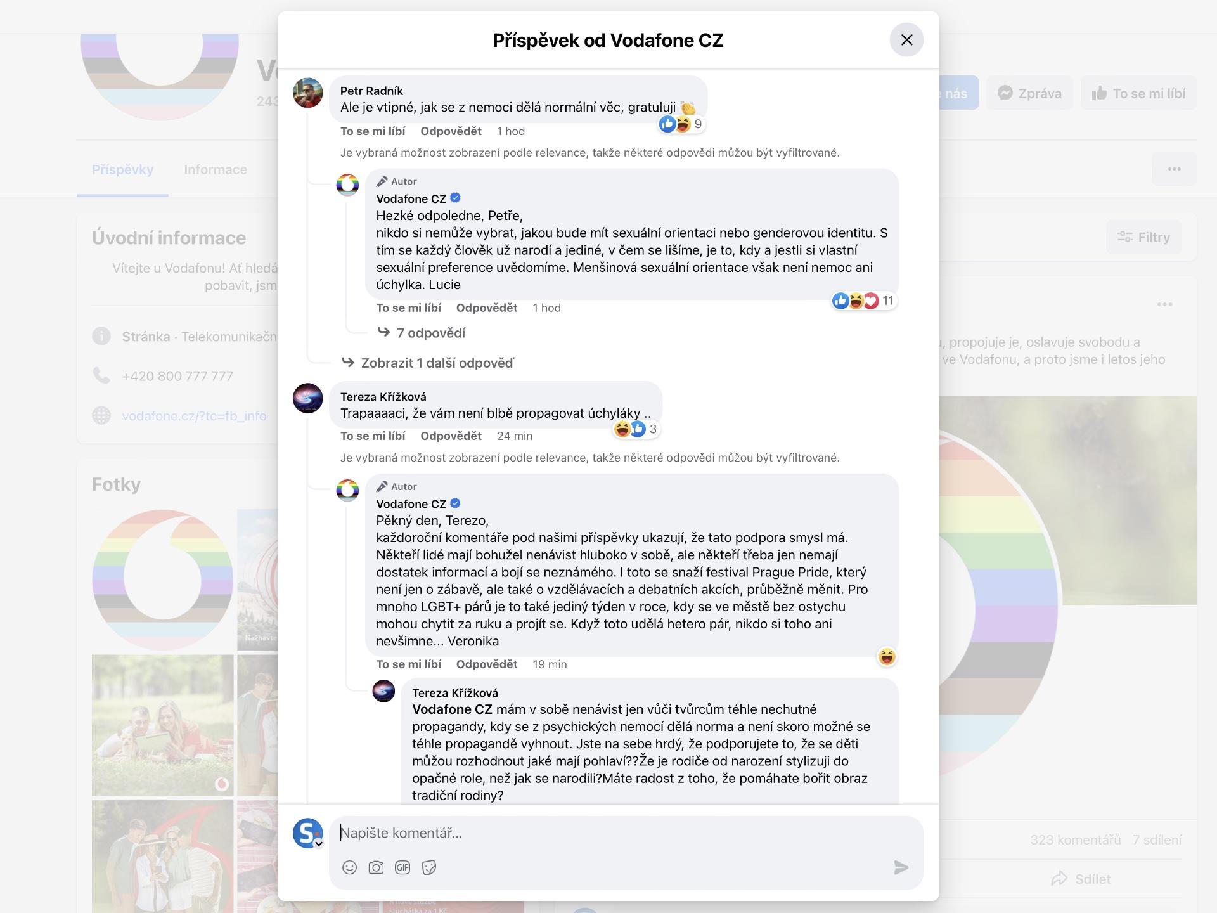Open the sticker picker icon

pos(429,867)
